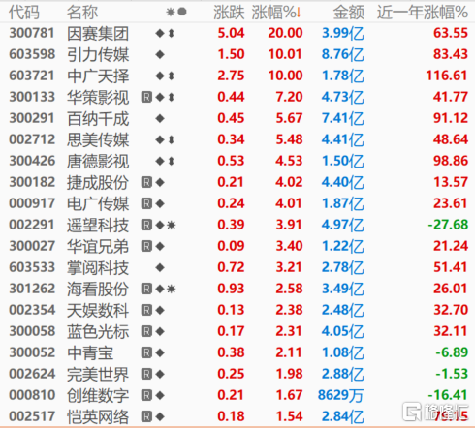
Task: Select stock name 掌阅科技
Action: coord(98,267)
